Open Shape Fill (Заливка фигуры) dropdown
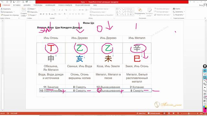Viewport: 207px width, 116px height. point(162,9)
